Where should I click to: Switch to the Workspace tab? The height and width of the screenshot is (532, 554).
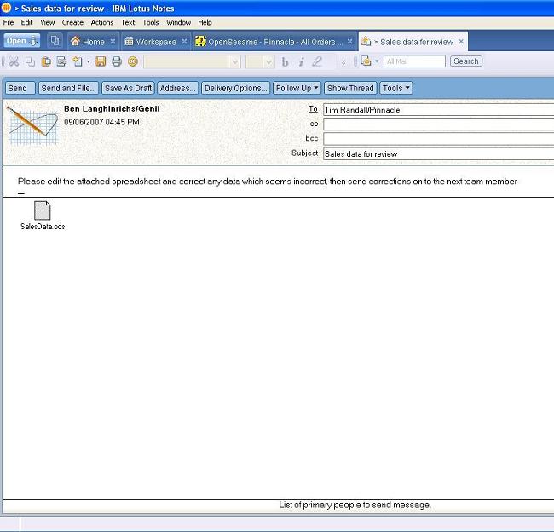coord(155,41)
